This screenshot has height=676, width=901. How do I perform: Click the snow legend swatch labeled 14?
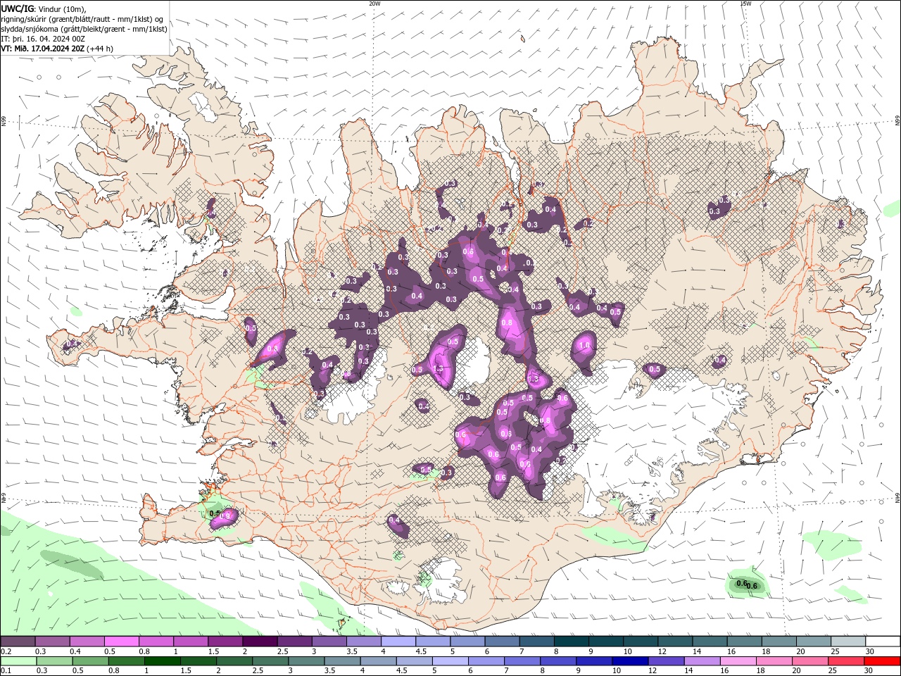point(710,641)
